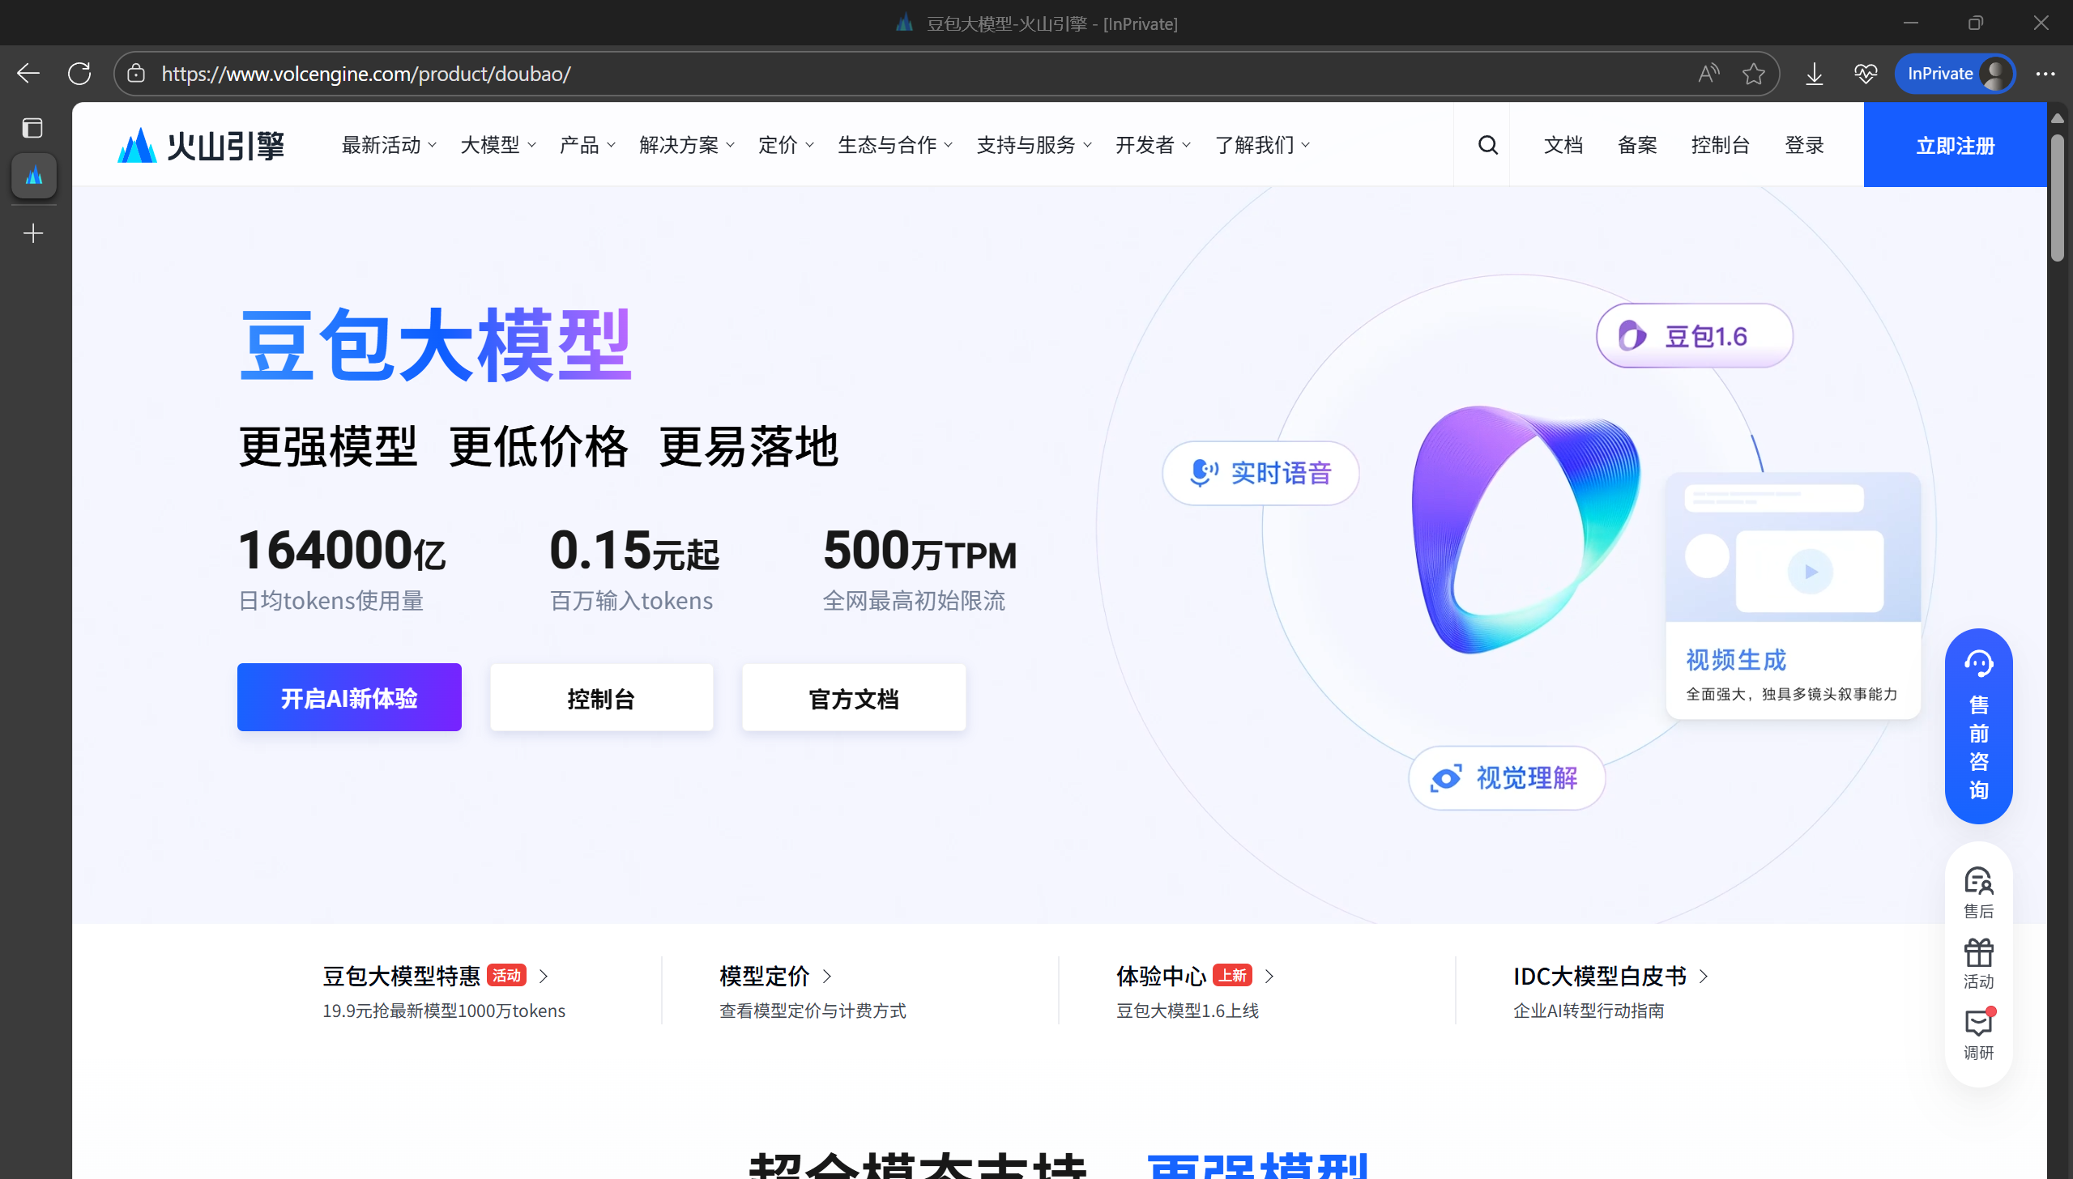This screenshot has width=2073, height=1179.
Task: Go to the 控制台 top nav link
Action: [1720, 146]
